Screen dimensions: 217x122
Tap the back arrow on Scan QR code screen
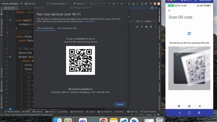(x=170, y=11)
